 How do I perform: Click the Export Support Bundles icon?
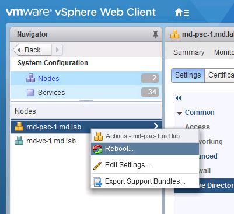[97, 182]
